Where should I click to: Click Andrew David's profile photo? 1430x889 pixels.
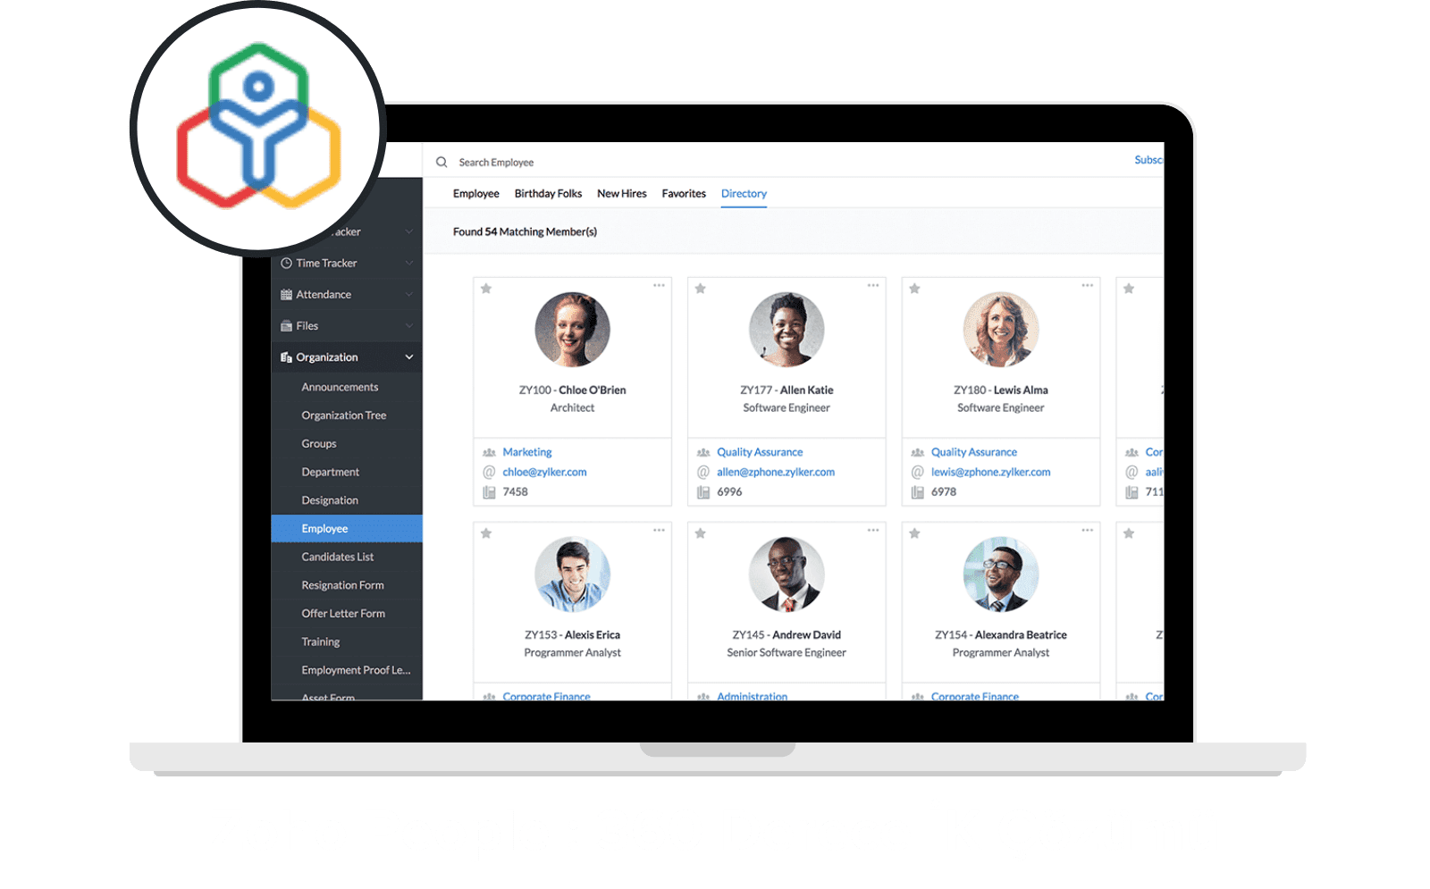pos(786,574)
